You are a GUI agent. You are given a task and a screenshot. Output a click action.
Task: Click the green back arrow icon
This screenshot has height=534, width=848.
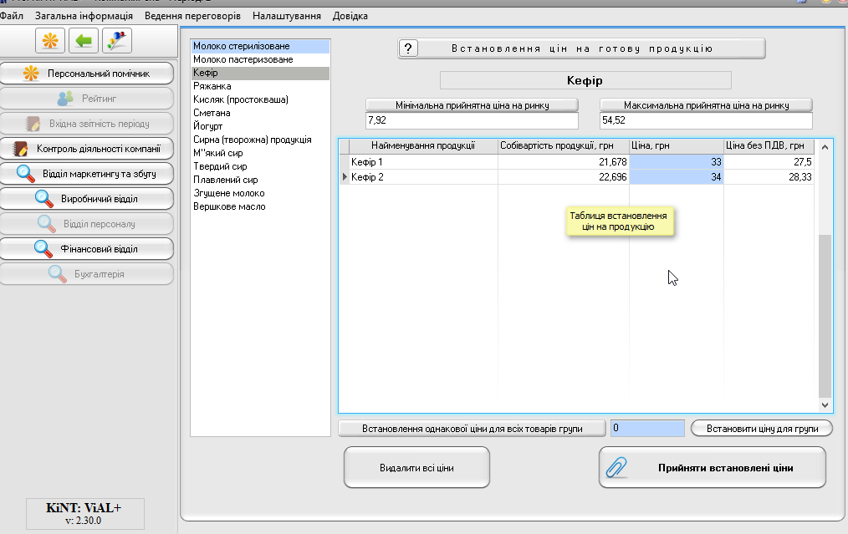click(84, 41)
